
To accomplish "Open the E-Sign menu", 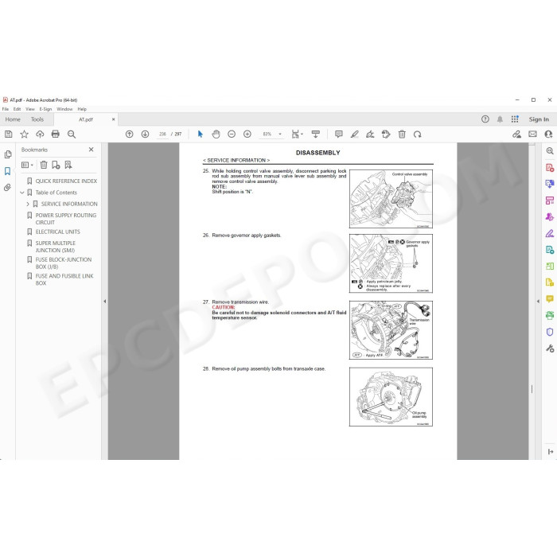I will click(45, 109).
